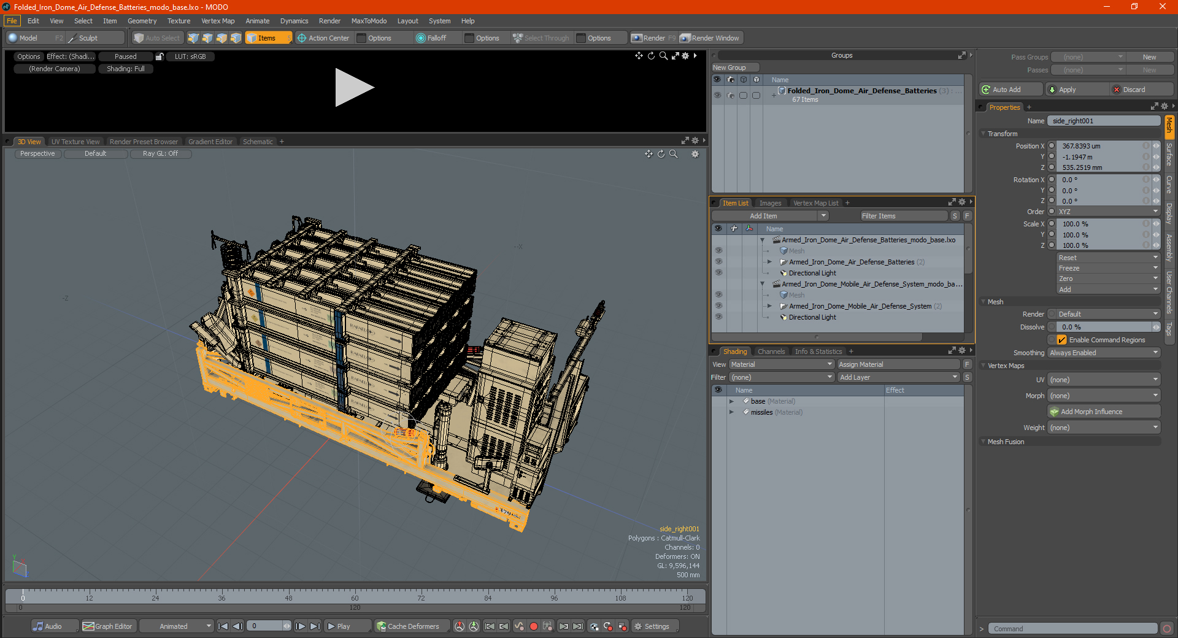1178x638 pixels.
Task: Select Edges selection mode cube icon
Action: tap(207, 38)
